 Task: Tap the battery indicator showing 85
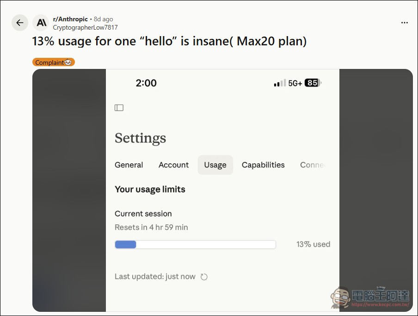(x=313, y=83)
